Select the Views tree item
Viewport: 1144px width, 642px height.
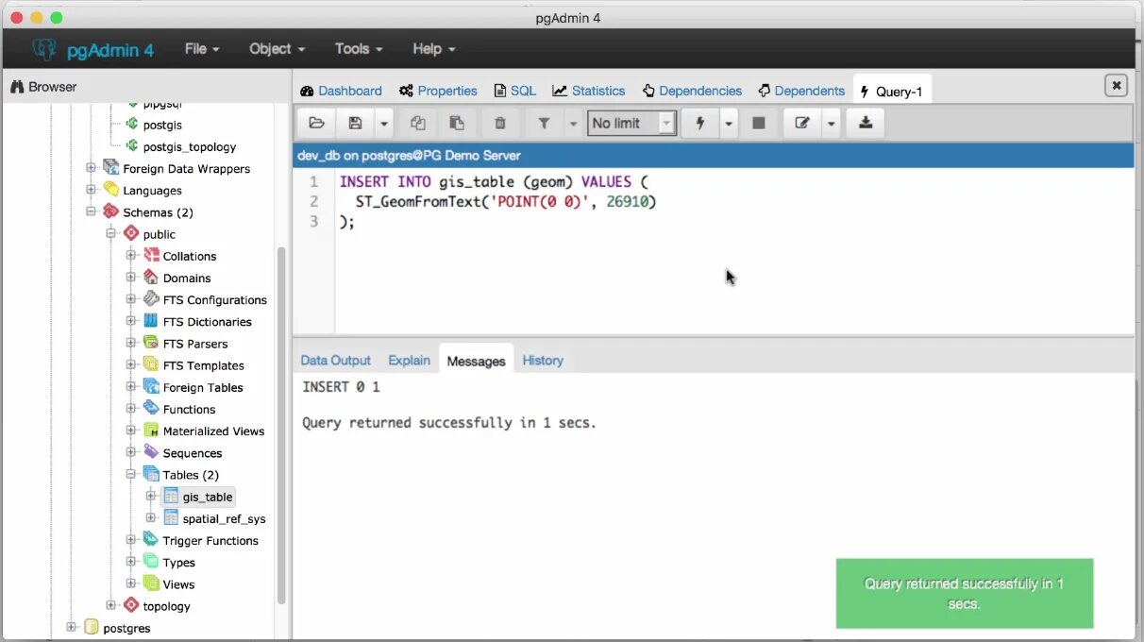(x=178, y=583)
